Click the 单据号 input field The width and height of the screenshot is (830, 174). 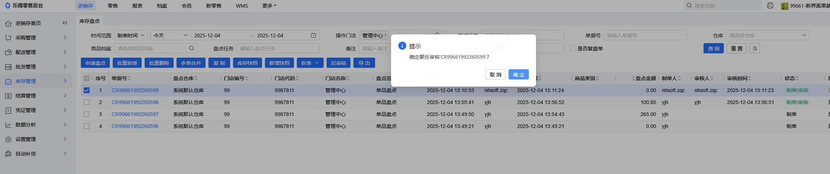tap(645, 35)
